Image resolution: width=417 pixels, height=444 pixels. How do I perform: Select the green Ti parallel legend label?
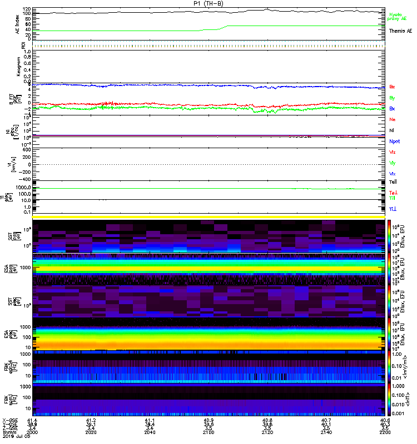point(392,198)
